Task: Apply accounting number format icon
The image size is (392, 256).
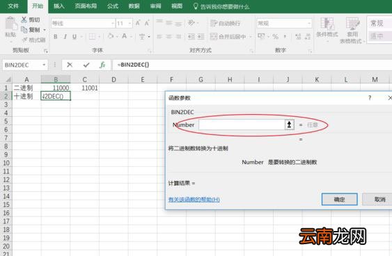Action: (x=261, y=36)
